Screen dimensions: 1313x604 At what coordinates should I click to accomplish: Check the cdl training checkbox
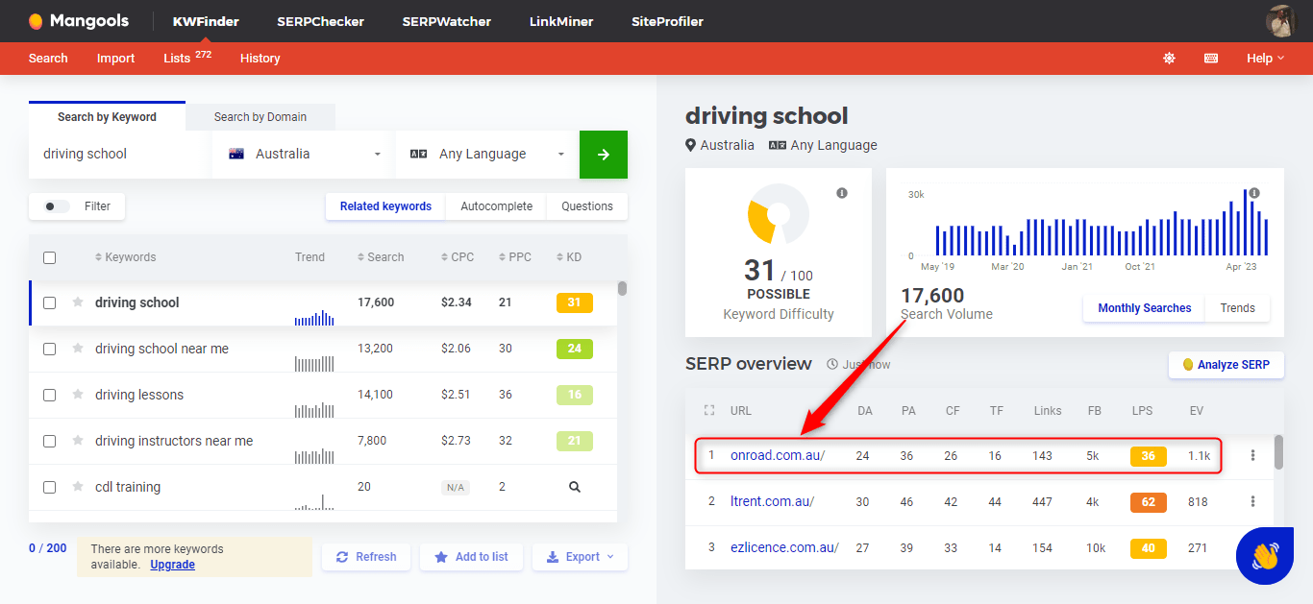pos(50,487)
